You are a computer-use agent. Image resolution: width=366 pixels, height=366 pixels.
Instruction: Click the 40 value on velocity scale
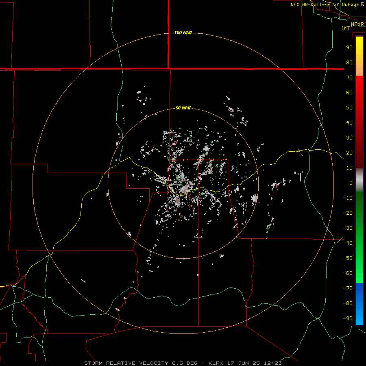pyautogui.click(x=349, y=122)
